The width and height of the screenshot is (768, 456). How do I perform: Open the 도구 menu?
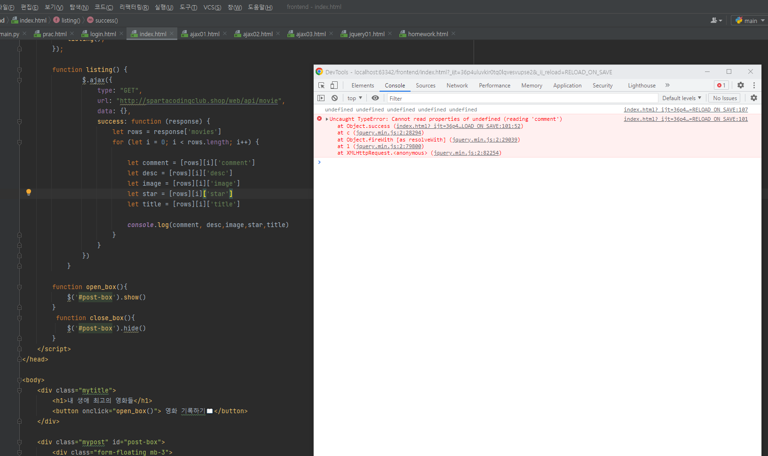tap(189, 7)
